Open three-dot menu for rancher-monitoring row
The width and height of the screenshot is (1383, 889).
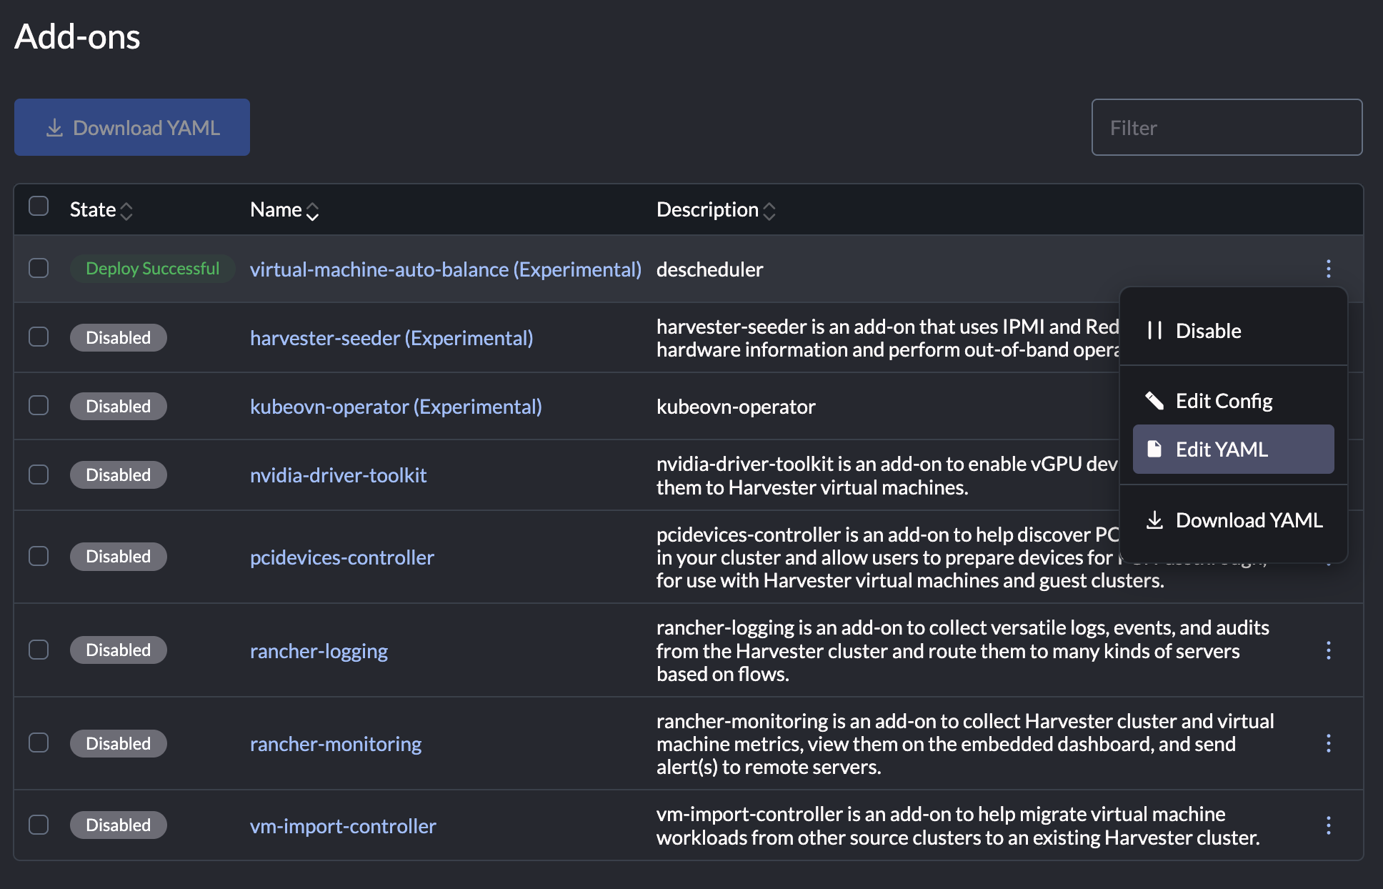1328,743
